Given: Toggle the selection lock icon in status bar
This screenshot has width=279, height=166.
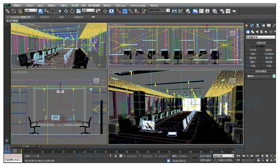Looking at the screenshot, I should tap(116, 156).
